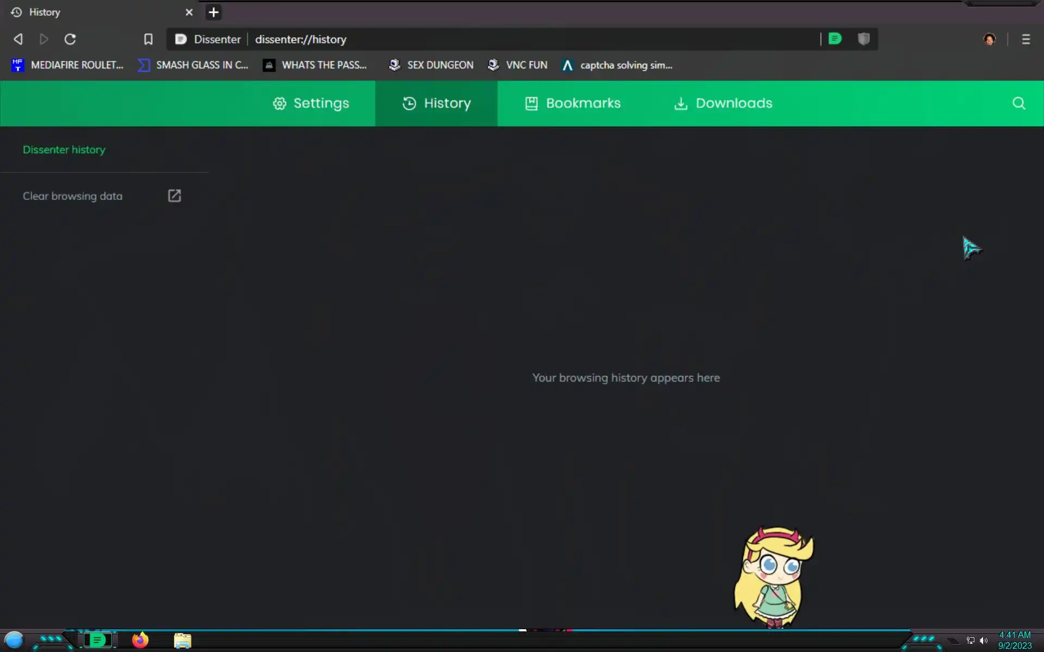Launch Firefox from the taskbar
Image resolution: width=1044 pixels, height=652 pixels.
pos(140,640)
